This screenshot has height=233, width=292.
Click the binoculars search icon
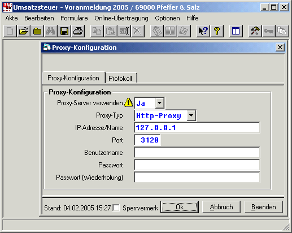(51, 31)
